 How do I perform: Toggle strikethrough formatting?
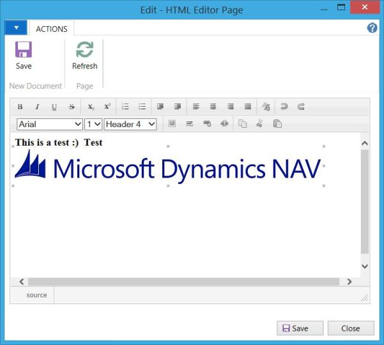click(72, 107)
